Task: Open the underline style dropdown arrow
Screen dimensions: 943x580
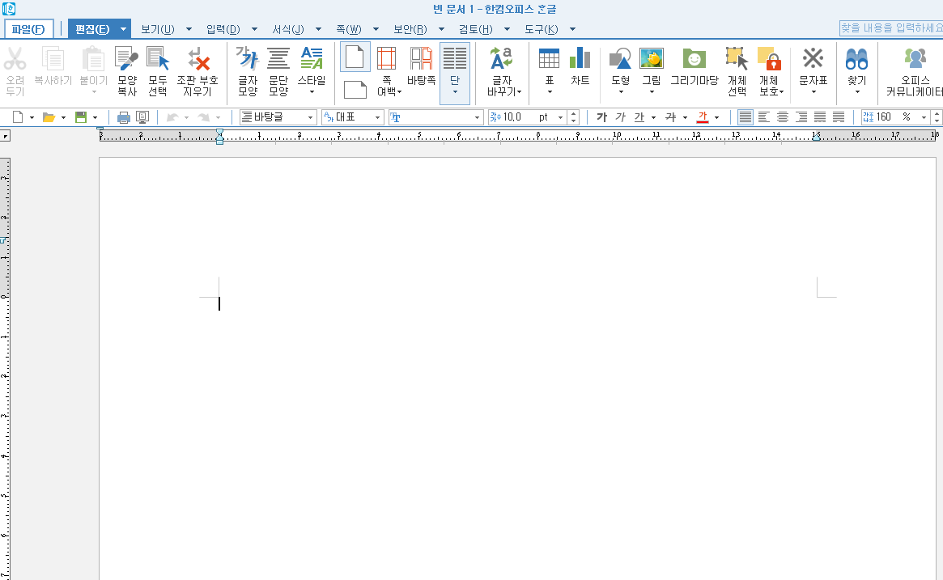Action: (653, 118)
